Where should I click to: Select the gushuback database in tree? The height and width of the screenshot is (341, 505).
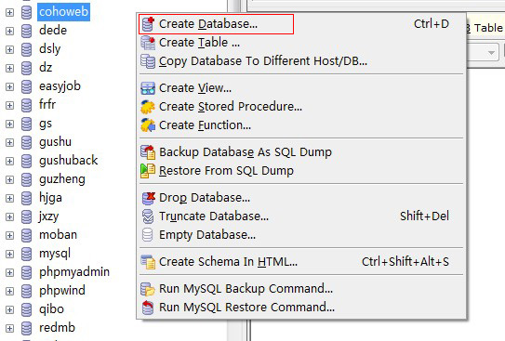tap(68, 161)
